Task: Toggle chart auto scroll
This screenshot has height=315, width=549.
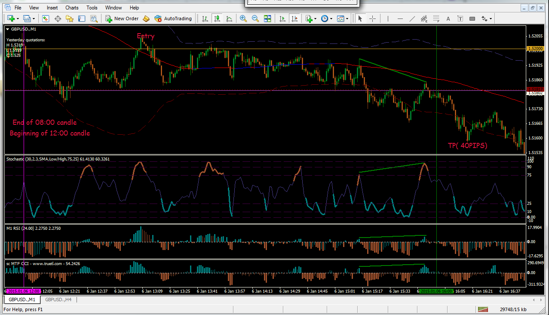Action: 282,19
